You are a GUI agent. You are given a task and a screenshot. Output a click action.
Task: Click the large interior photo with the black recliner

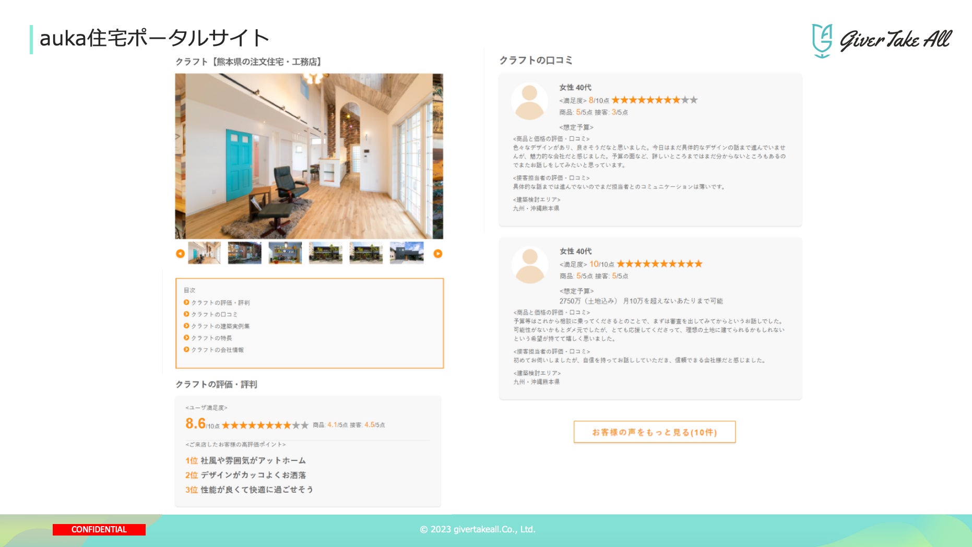click(x=309, y=156)
